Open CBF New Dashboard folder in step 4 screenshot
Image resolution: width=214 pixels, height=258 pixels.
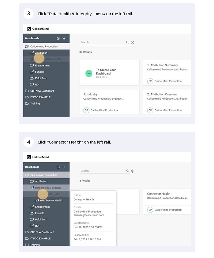pyautogui.click(x=46, y=232)
